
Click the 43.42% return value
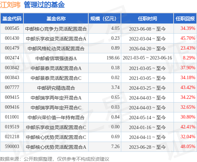coord(188,87)
